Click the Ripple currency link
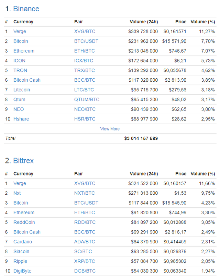This screenshot has width=220, height=276. (20, 261)
